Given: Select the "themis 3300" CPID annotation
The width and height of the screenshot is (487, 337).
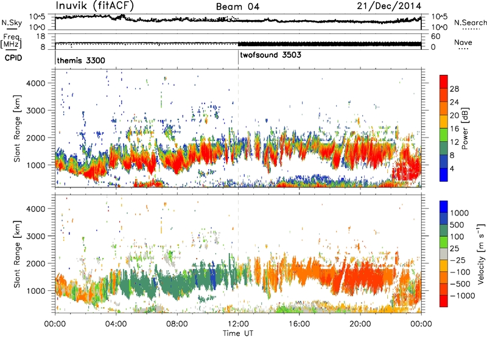Looking at the screenshot, I should (81, 60).
